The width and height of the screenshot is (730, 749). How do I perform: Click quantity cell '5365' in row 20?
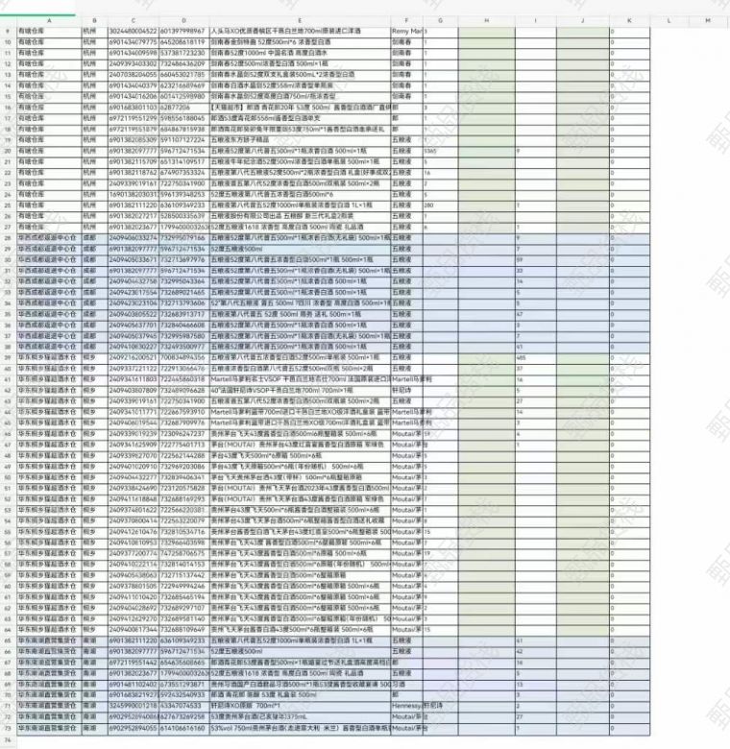click(441, 151)
